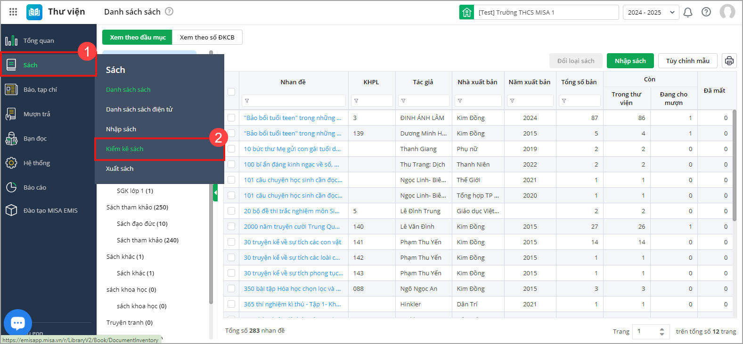Tick the select-all checkbox in table header
Screen dimensions: 743x344
(231, 92)
